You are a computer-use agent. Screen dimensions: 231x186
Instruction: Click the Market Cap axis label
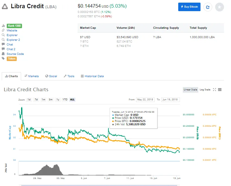[x=10, y=133]
